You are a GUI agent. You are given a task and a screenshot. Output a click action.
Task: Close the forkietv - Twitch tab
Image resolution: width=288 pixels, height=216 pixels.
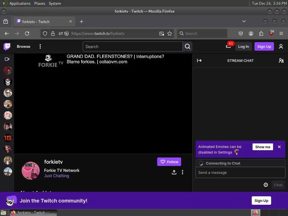point(71,21)
